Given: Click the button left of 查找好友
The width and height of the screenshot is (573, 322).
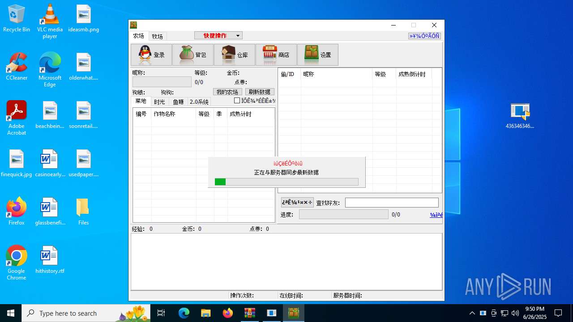Looking at the screenshot, I should (x=297, y=203).
